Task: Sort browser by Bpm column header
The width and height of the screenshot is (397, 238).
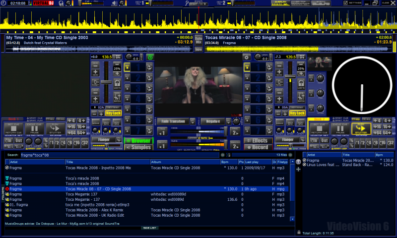Action: (x=229, y=162)
